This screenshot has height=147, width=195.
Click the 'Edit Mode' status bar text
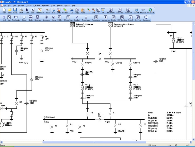click(x=152, y=145)
